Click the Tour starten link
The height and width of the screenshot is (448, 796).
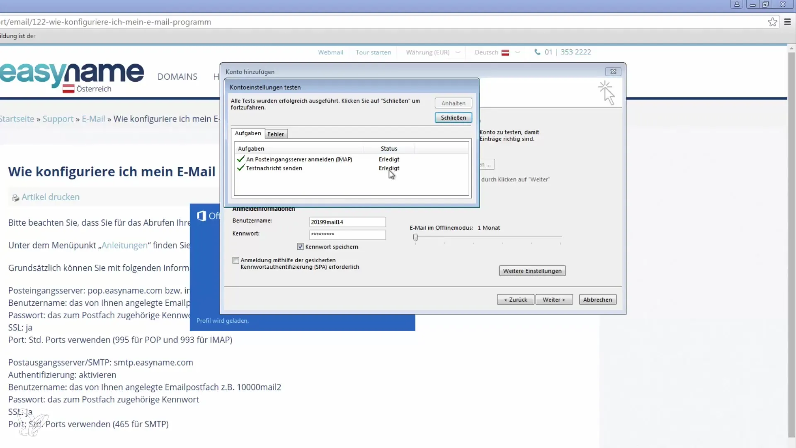[373, 52]
